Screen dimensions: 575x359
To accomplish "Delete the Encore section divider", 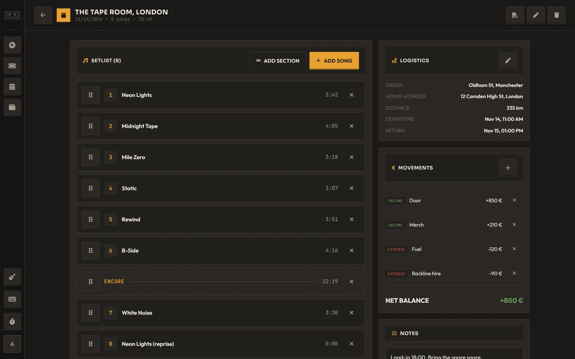I will [x=351, y=281].
